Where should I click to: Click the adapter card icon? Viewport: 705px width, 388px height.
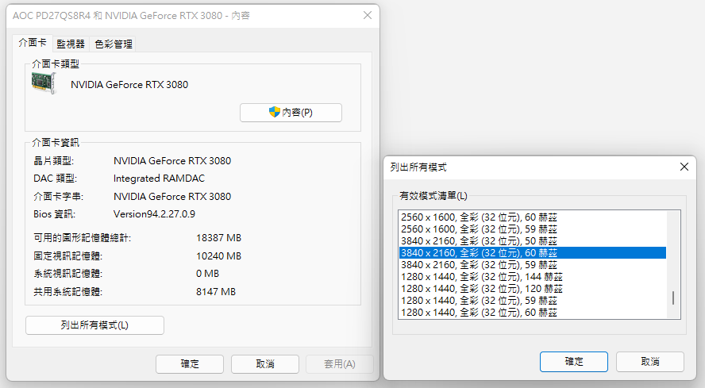44,83
